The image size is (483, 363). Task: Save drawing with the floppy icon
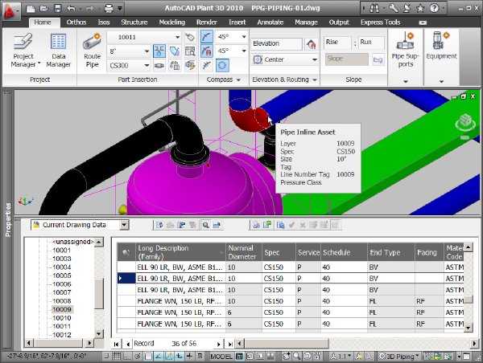coord(58,8)
